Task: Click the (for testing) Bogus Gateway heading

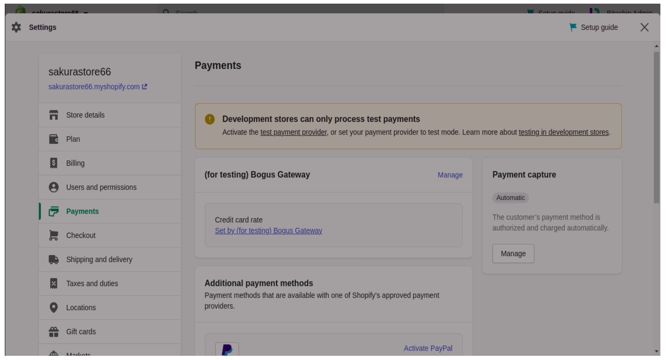Action: coord(257,175)
